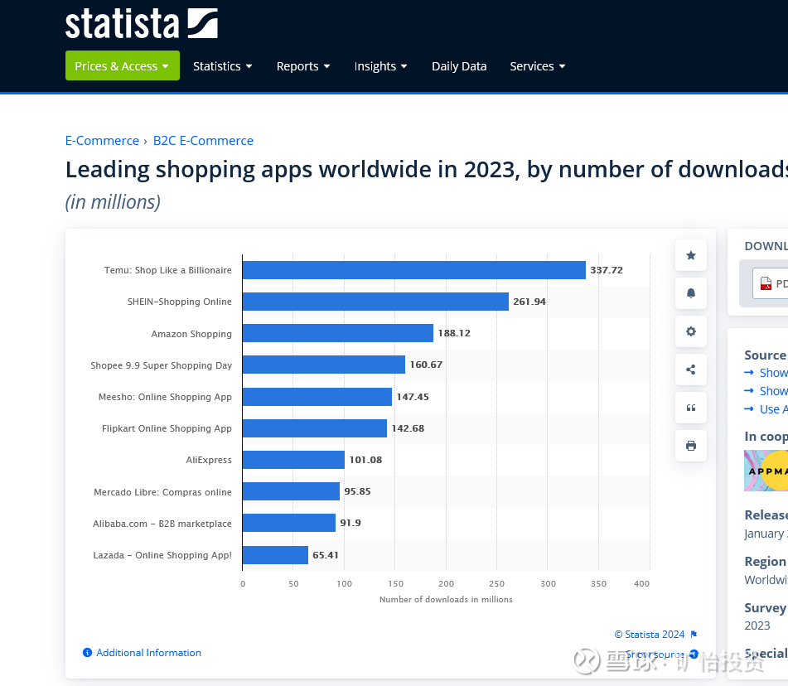Click the chart title heading
This screenshot has height=686, width=788.
tap(427, 169)
